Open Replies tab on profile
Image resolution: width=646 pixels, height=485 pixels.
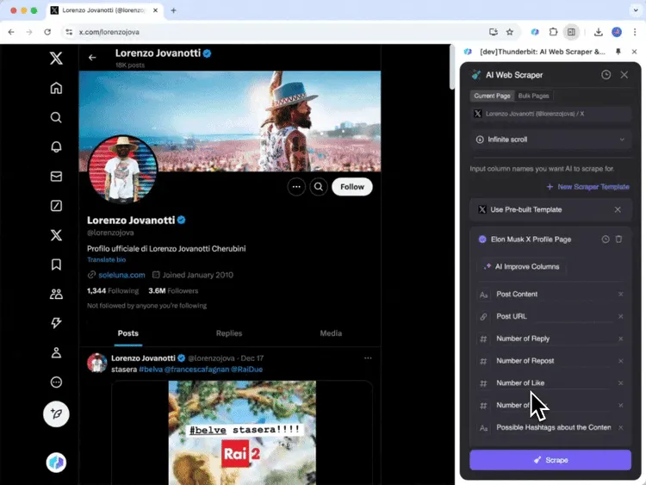[x=229, y=333]
